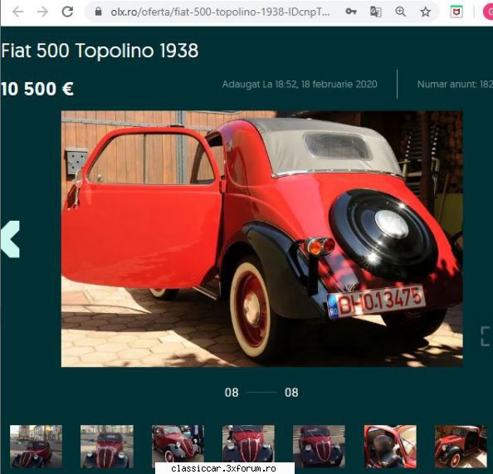Go forward with the browser forward arrow

coord(42,12)
